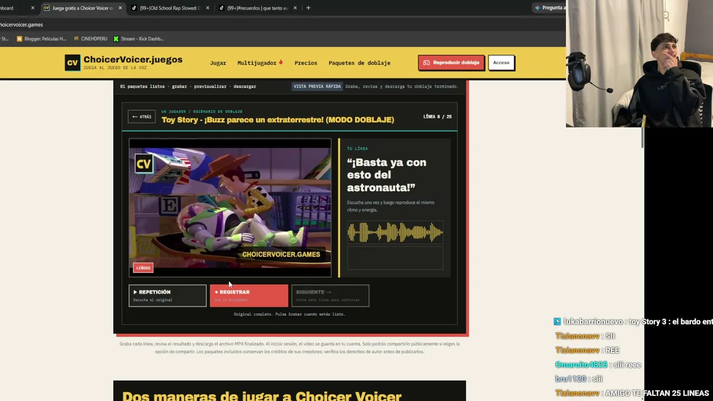Click 'Graba, revisa y descarga tu doblaje terminado.'
Image resolution: width=713 pixels, height=401 pixels.
click(x=402, y=86)
